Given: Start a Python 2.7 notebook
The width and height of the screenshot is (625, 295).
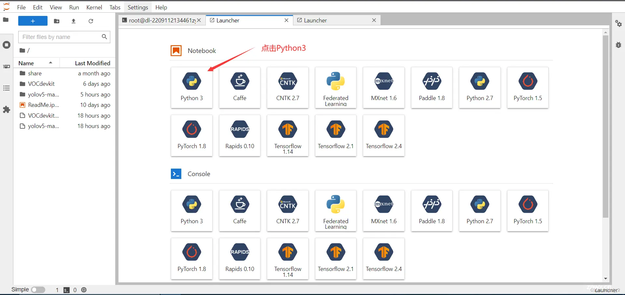Looking at the screenshot, I should (x=480, y=88).
